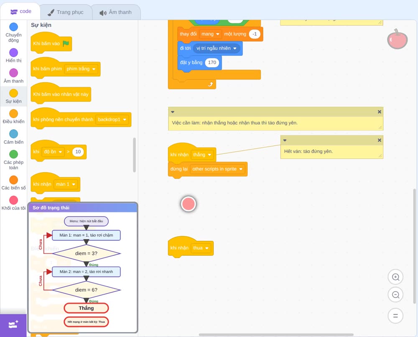The image size is (418, 337).
Task: Open the thắng message dropdown
Action: click(x=202, y=155)
